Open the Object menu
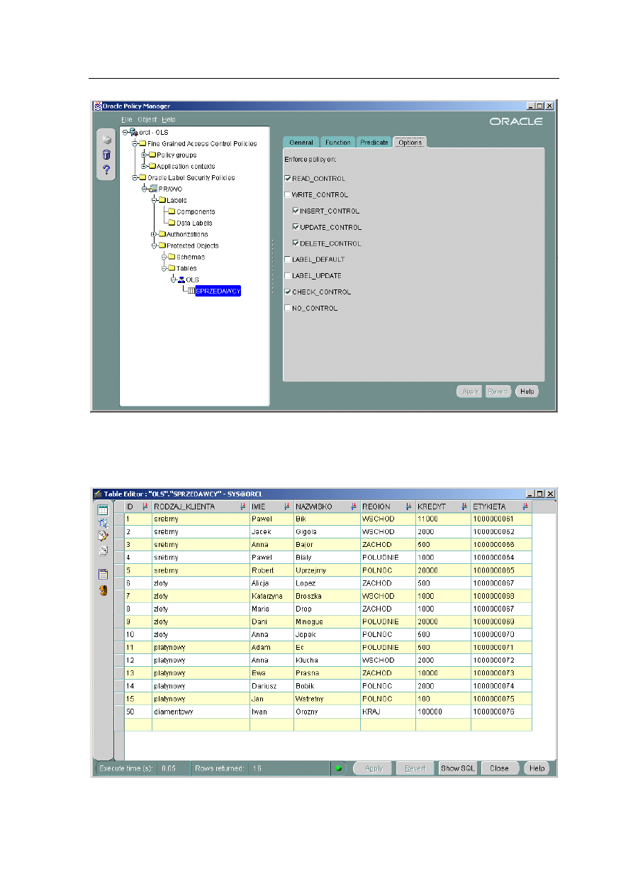633x896 pixels. tap(147, 119)
